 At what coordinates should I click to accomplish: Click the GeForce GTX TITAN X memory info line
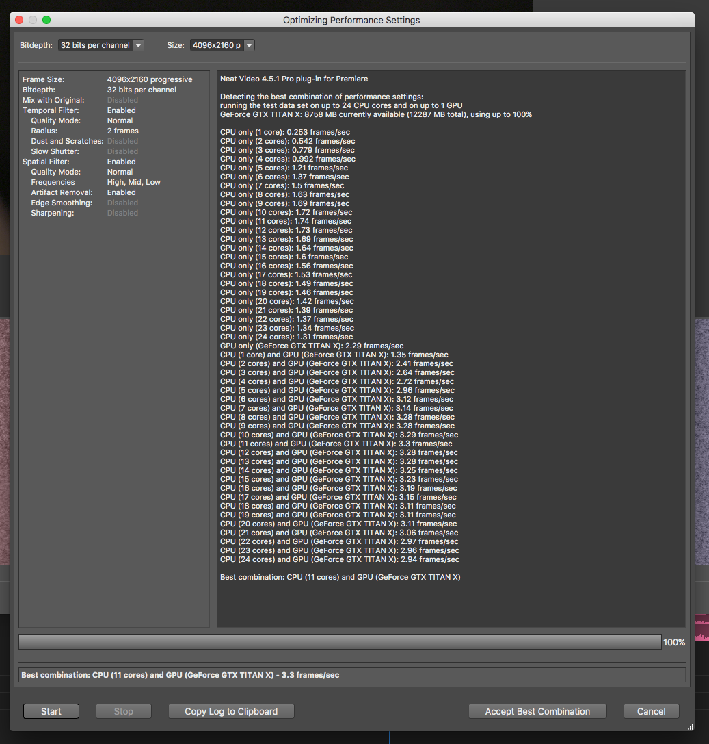click(x=376, y=114)
